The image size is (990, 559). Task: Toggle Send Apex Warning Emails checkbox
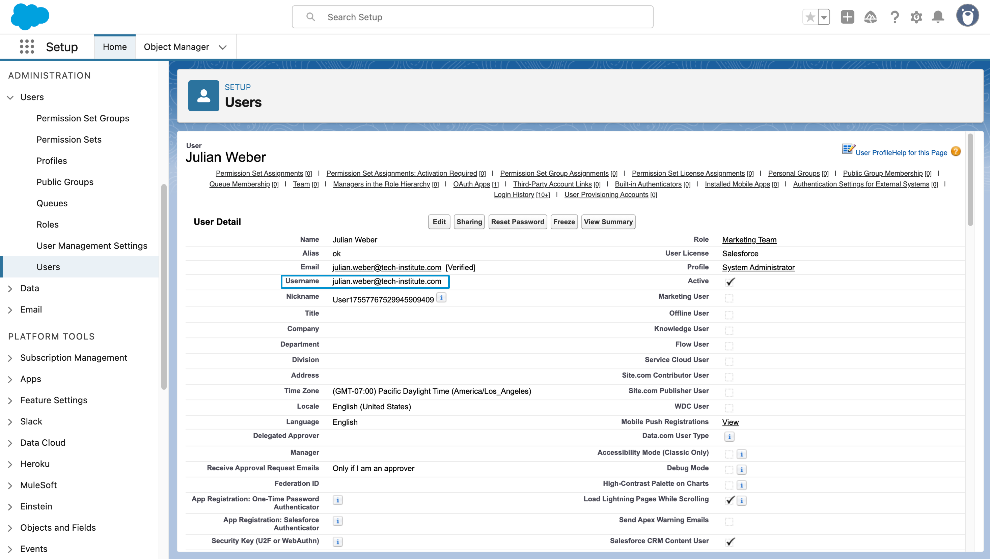729,522
